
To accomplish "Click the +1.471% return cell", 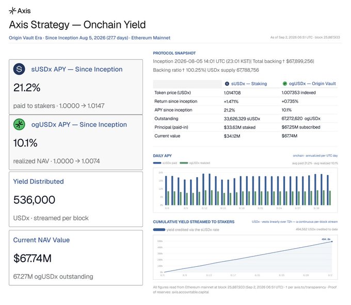I will tap(231, 101).
